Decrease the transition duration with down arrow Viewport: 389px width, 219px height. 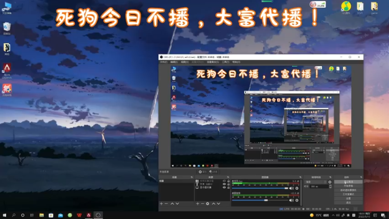330,187
